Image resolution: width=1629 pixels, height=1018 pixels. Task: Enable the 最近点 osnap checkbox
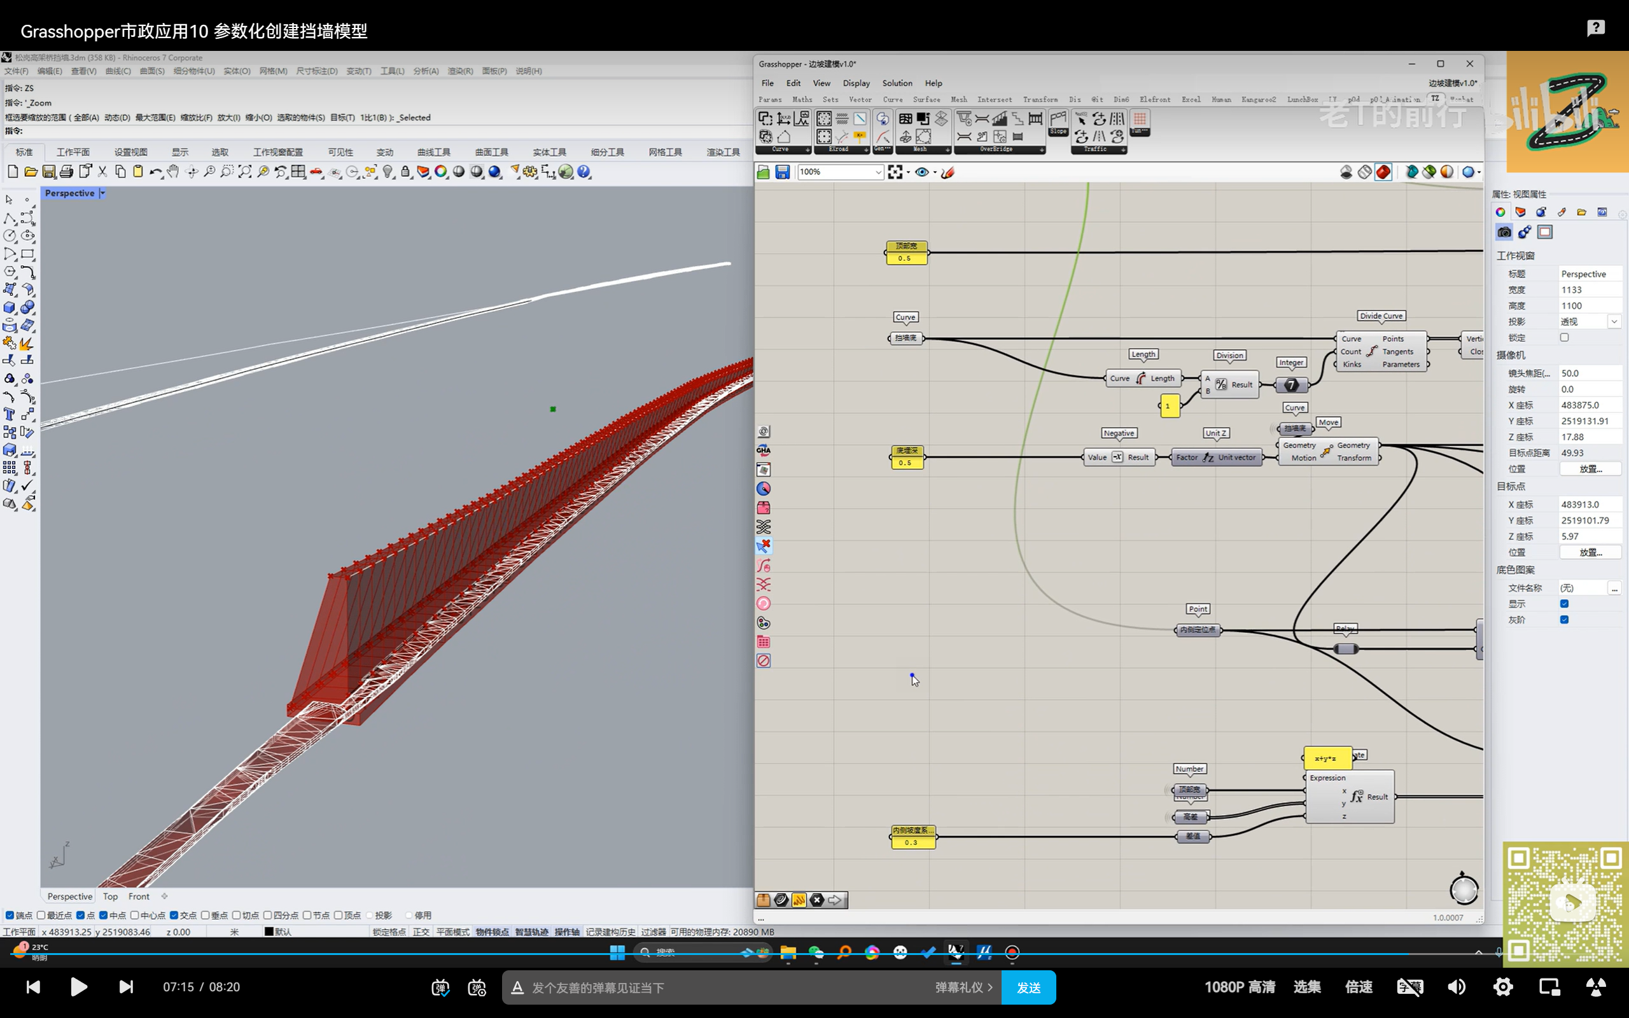pyautogui.click(x=42, y=915)
